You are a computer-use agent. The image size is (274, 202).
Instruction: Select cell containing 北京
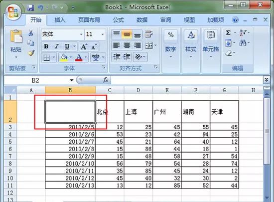pyautogui.click(x=110, y=112)
